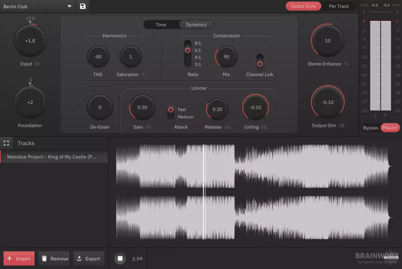Click the stop playback button

click(120, 258)
